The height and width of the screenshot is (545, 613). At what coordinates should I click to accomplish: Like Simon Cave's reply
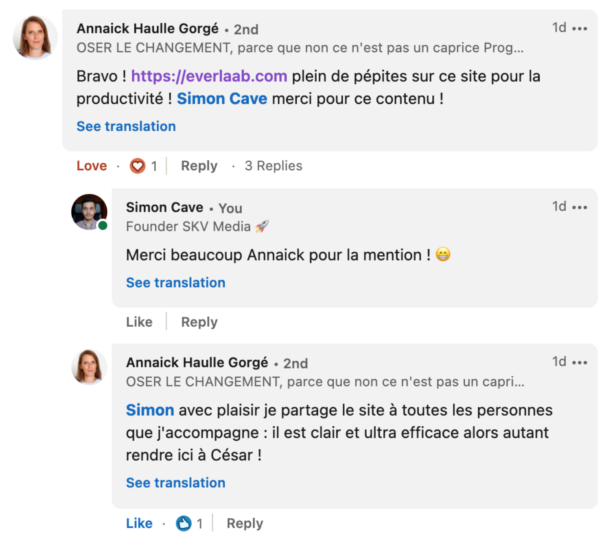coord(139,322)
